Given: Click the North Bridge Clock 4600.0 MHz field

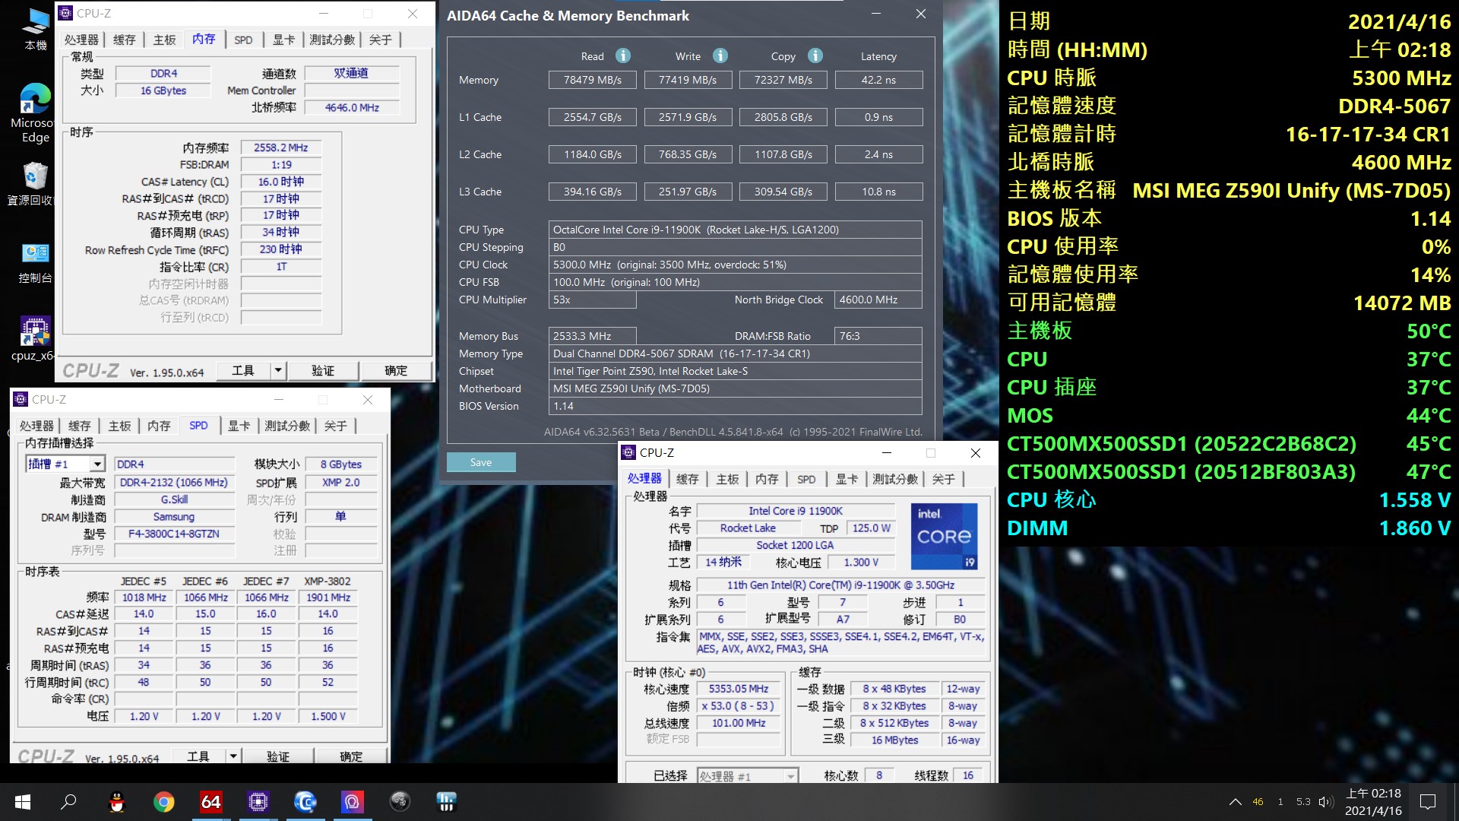Looking at the screenshot, I should (x=878, y=300).
